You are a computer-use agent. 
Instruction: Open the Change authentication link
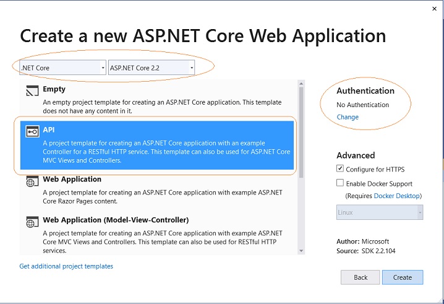tap(348, 117)
